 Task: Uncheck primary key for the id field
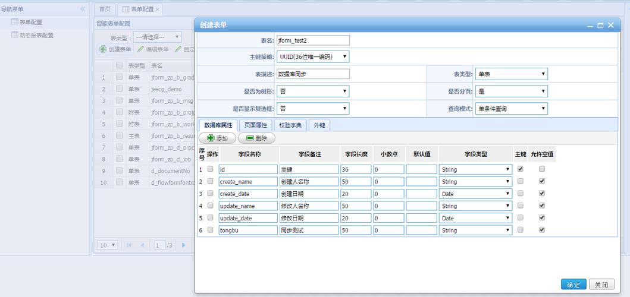click(521, 169)
